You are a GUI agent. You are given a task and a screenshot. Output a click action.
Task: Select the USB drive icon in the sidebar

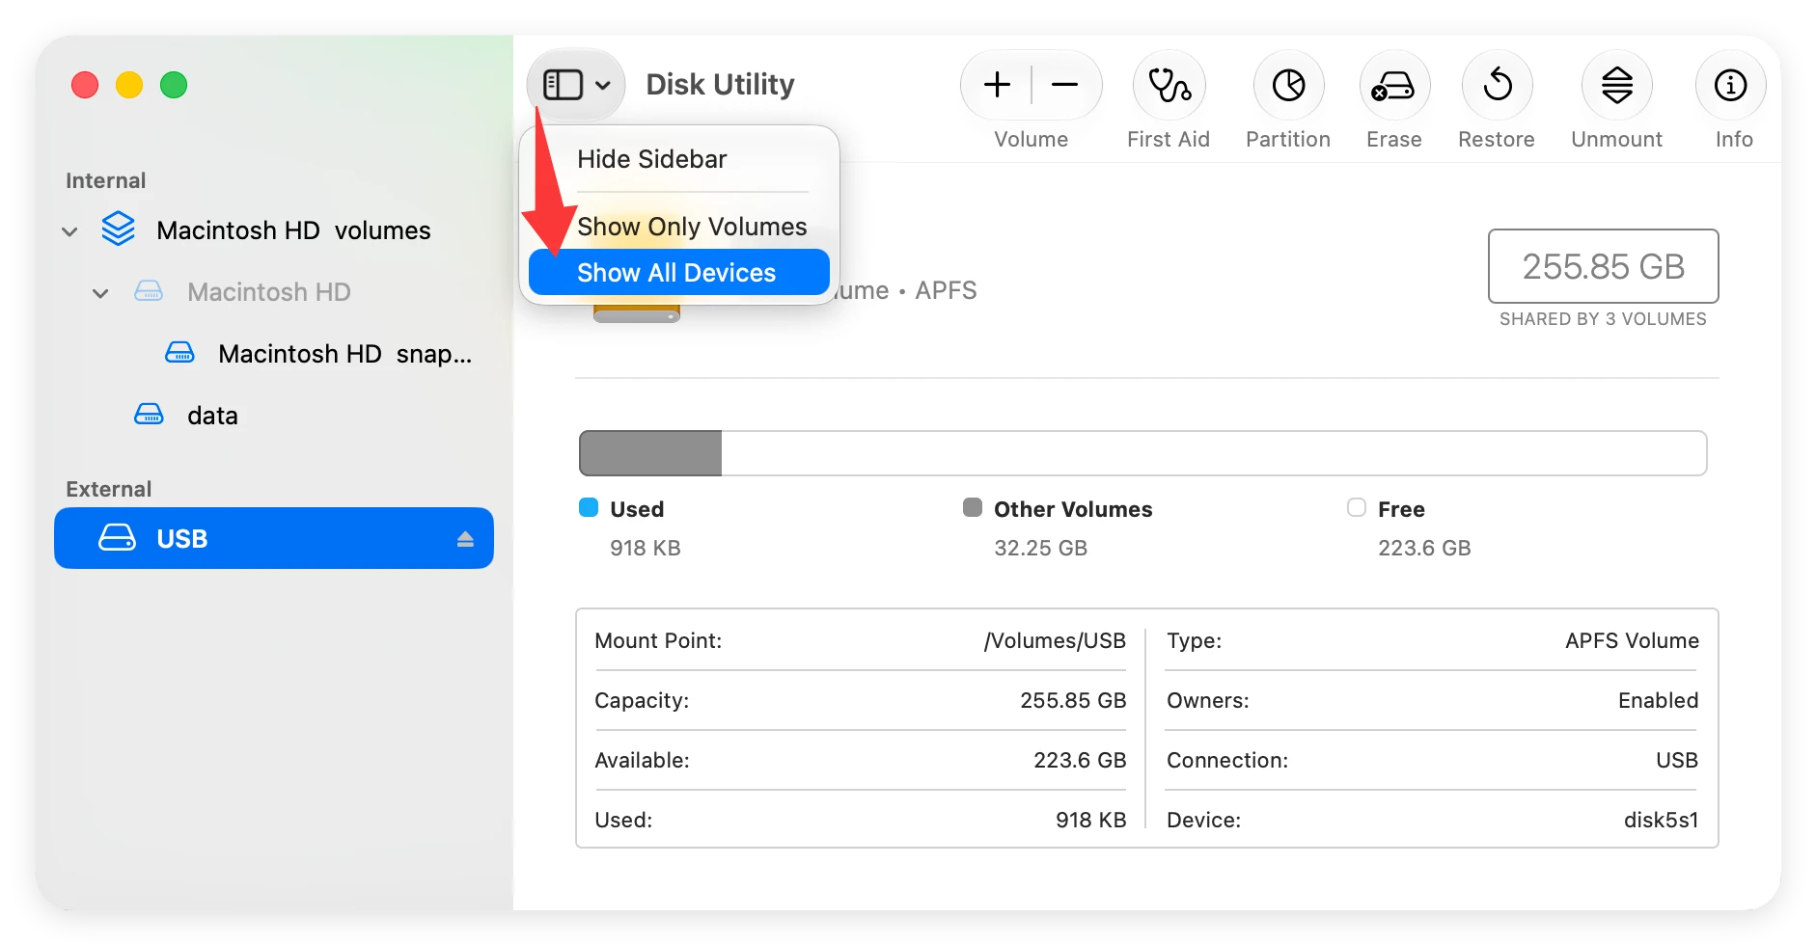pyautogui.click(x=118, y=538)
